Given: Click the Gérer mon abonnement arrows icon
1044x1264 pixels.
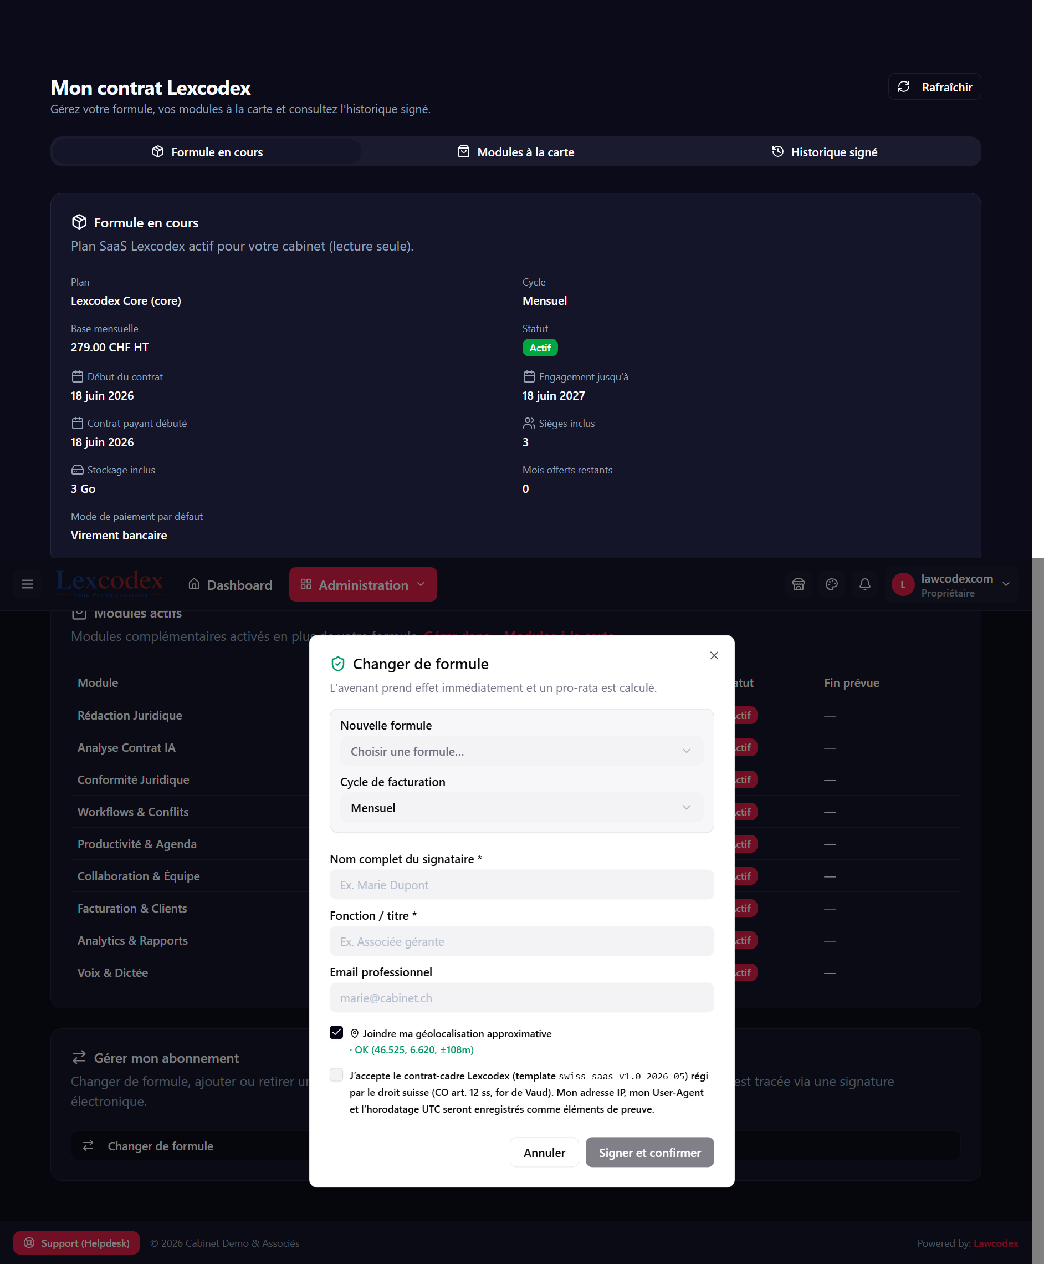Looking at the screenshot, I should click(x=79, y=1057).
